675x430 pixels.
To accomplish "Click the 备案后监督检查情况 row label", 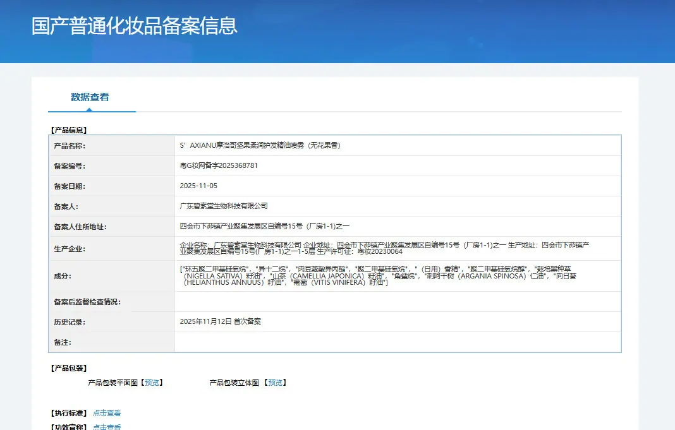I will (x=87, y=302).
